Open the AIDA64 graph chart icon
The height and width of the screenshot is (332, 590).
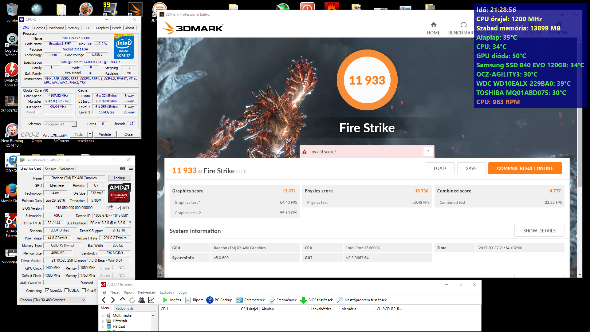pos(151,300)
